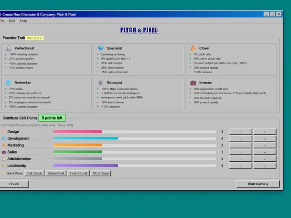291x218 pixels.
Task: Click the Start Game button
Action: tap(258, 184)
